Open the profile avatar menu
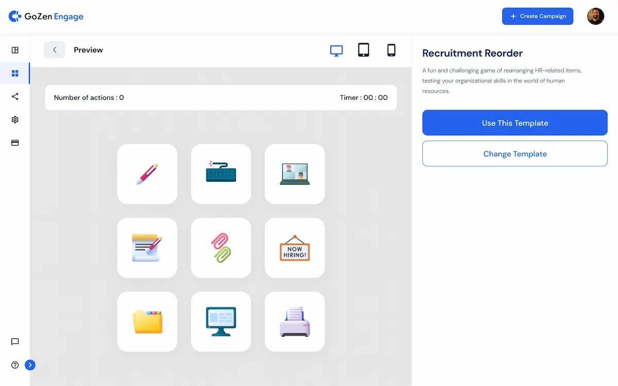Image resolution: width=618 pixels, height=386 pixels. click(595, 16)
